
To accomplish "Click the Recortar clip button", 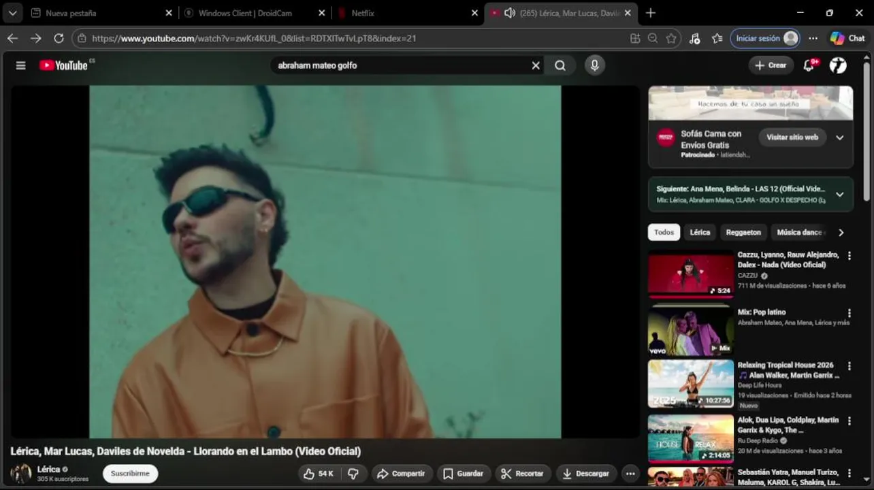I will click(523, 474).
